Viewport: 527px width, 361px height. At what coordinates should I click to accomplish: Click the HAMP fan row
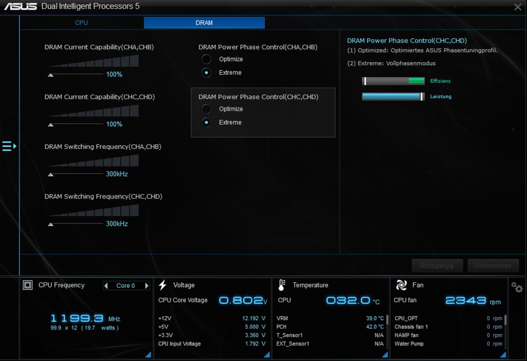point(448,335)
